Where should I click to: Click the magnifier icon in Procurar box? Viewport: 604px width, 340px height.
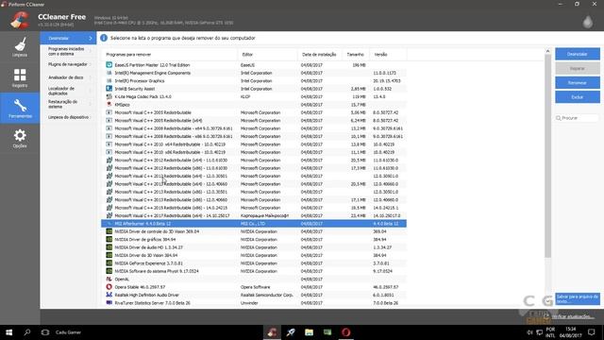click(x=559, y=118)
